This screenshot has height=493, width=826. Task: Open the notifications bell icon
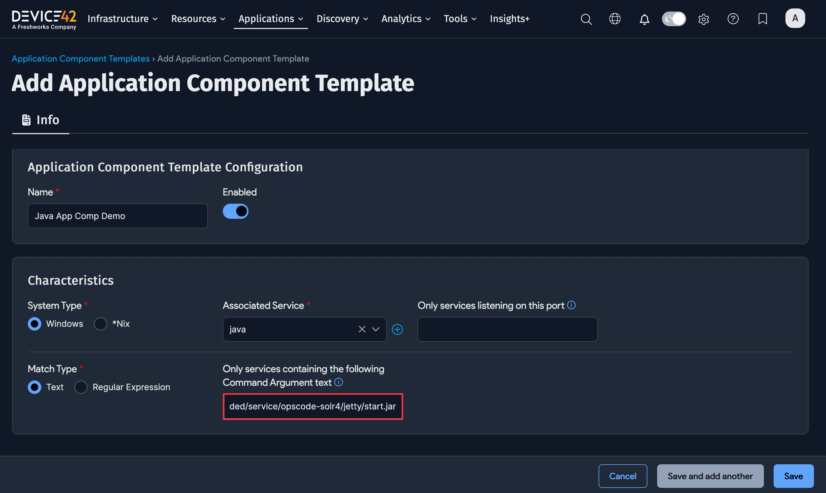click(x=644, y=19)
